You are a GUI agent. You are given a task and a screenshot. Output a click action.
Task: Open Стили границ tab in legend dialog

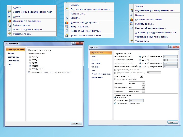click(13, 61)
